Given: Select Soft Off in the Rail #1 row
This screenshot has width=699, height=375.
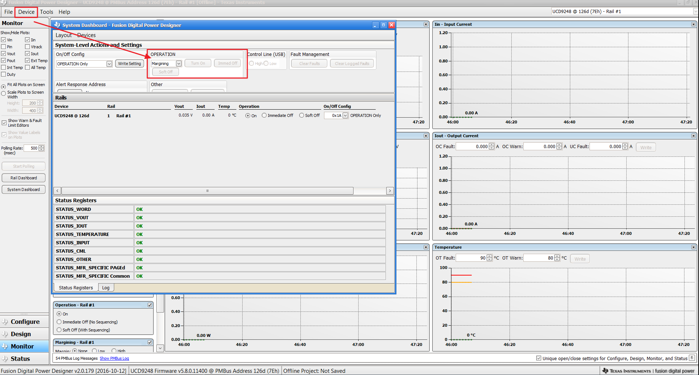Looking at the screenshot, I should (301, 115).
